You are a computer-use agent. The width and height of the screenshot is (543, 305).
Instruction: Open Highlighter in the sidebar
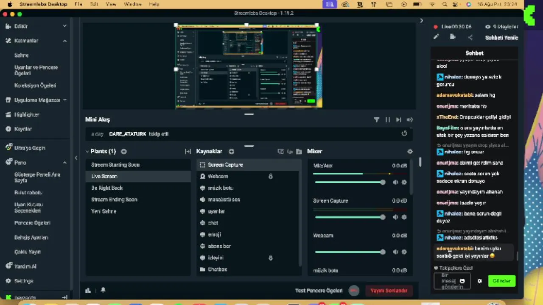click(26, 114)
